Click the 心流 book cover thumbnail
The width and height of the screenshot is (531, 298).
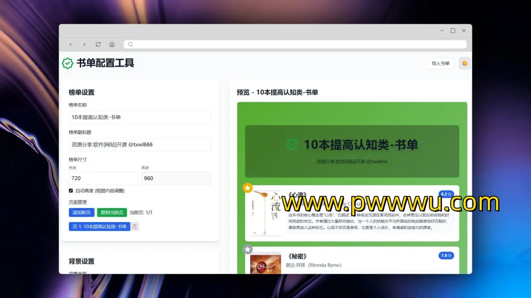pyautogui.click(x=263, y=213)
